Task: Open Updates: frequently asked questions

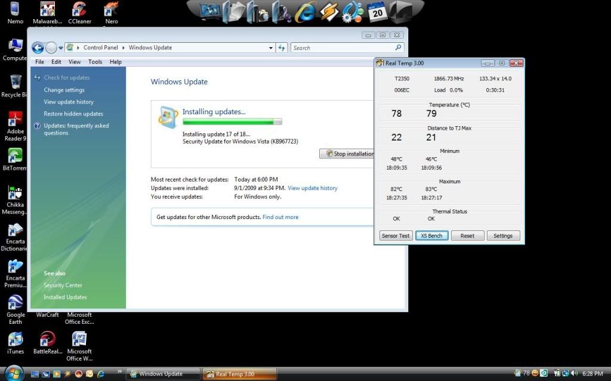Action: click(x=76, y=129)
